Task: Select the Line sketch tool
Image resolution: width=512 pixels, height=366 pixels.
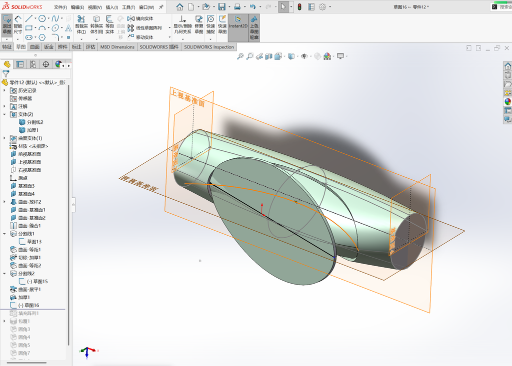Action: tap(28, 18)
